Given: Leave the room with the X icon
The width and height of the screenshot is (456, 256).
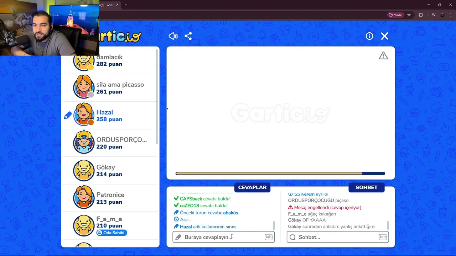Looking at the screenshot, I should 384,36.
